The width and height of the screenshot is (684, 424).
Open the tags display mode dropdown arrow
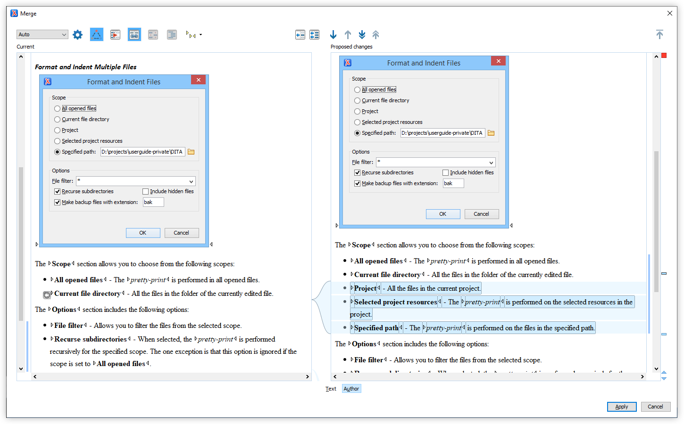click(x=201, y=34)
